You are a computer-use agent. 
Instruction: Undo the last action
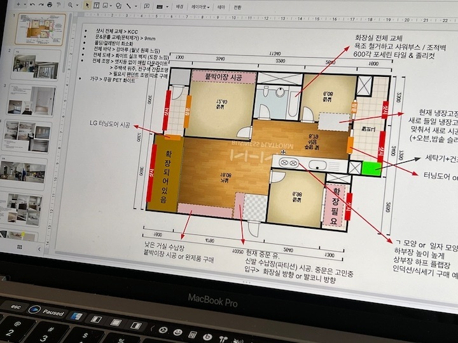pos(32,4)
